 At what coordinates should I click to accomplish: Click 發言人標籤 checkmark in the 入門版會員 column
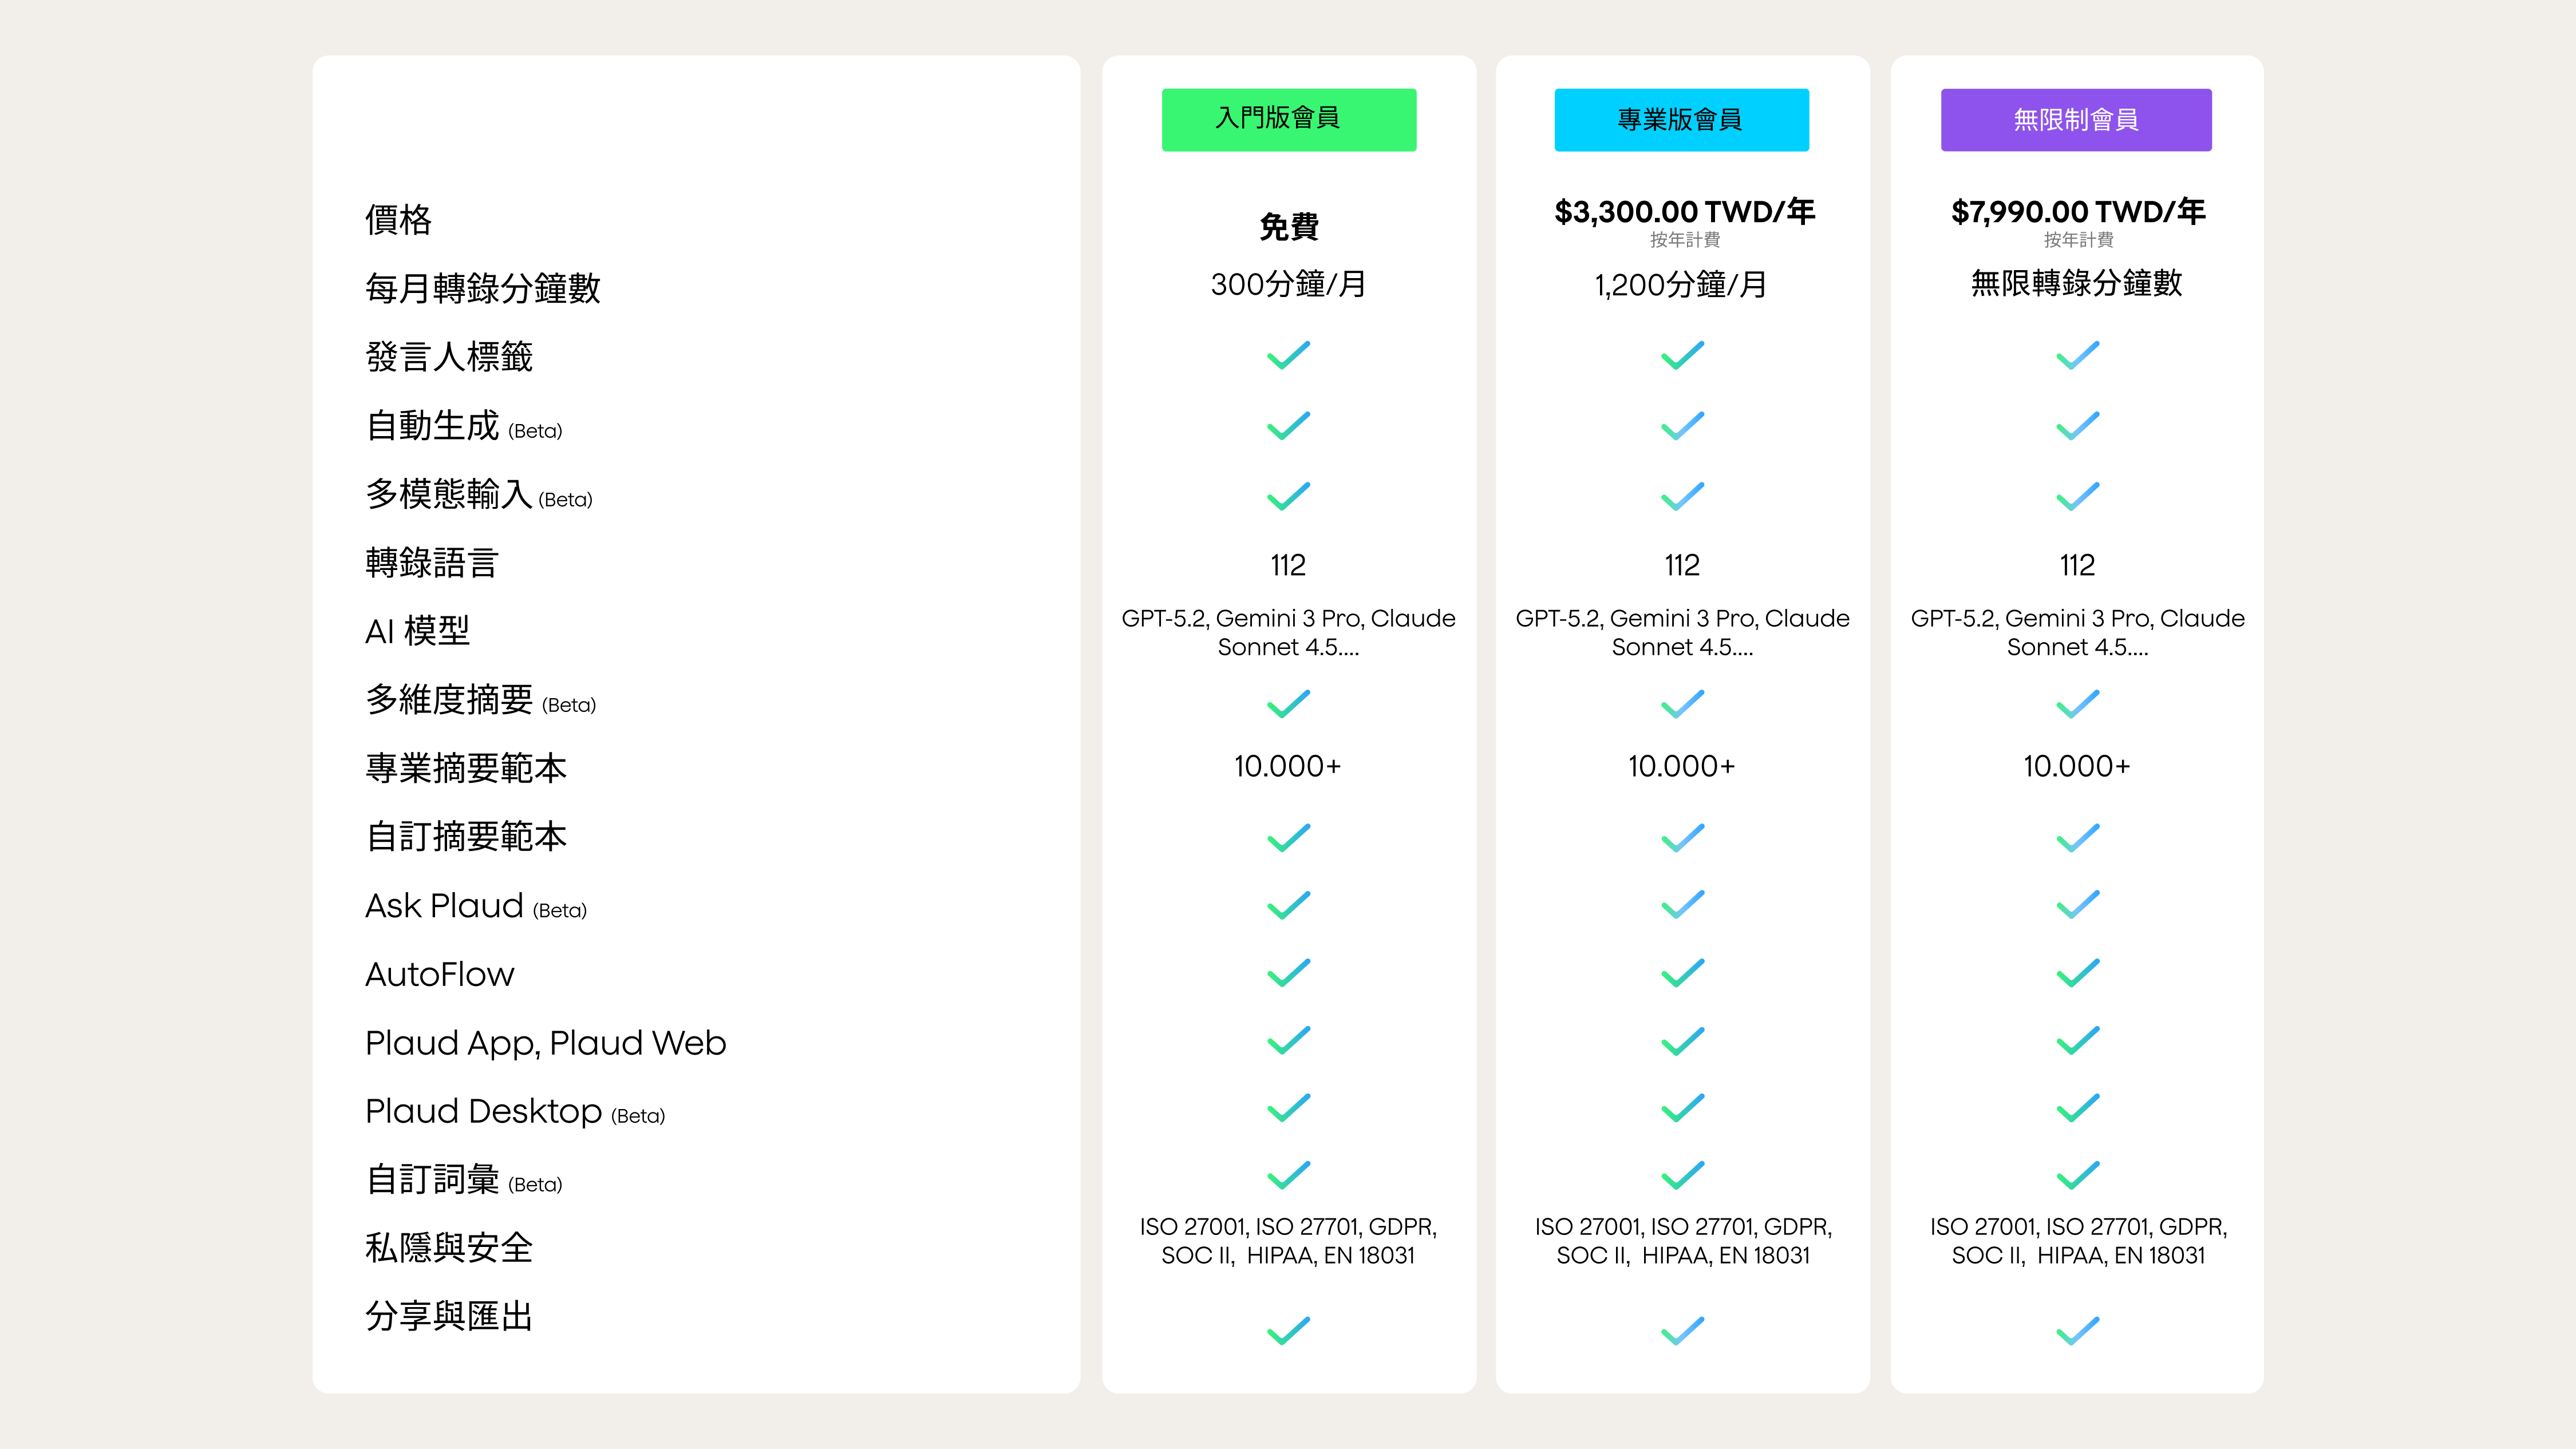1288,355
